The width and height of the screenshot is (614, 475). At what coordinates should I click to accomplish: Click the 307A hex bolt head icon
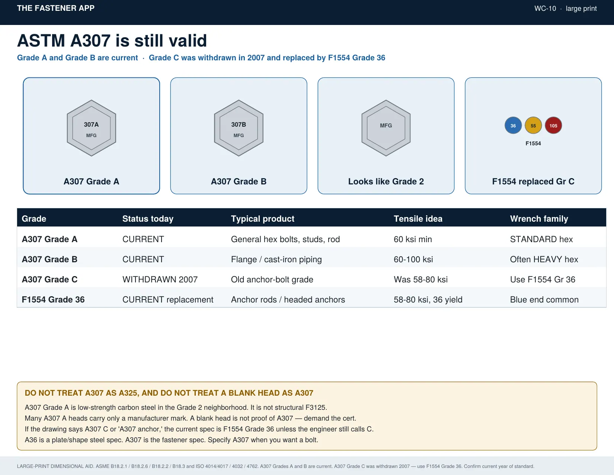pyautogui.click(x=91, y=128)
